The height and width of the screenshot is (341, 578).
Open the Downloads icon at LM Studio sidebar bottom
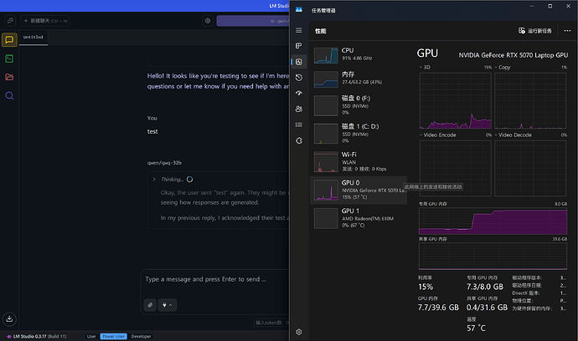pyautogui.click(x=9, y=319)
